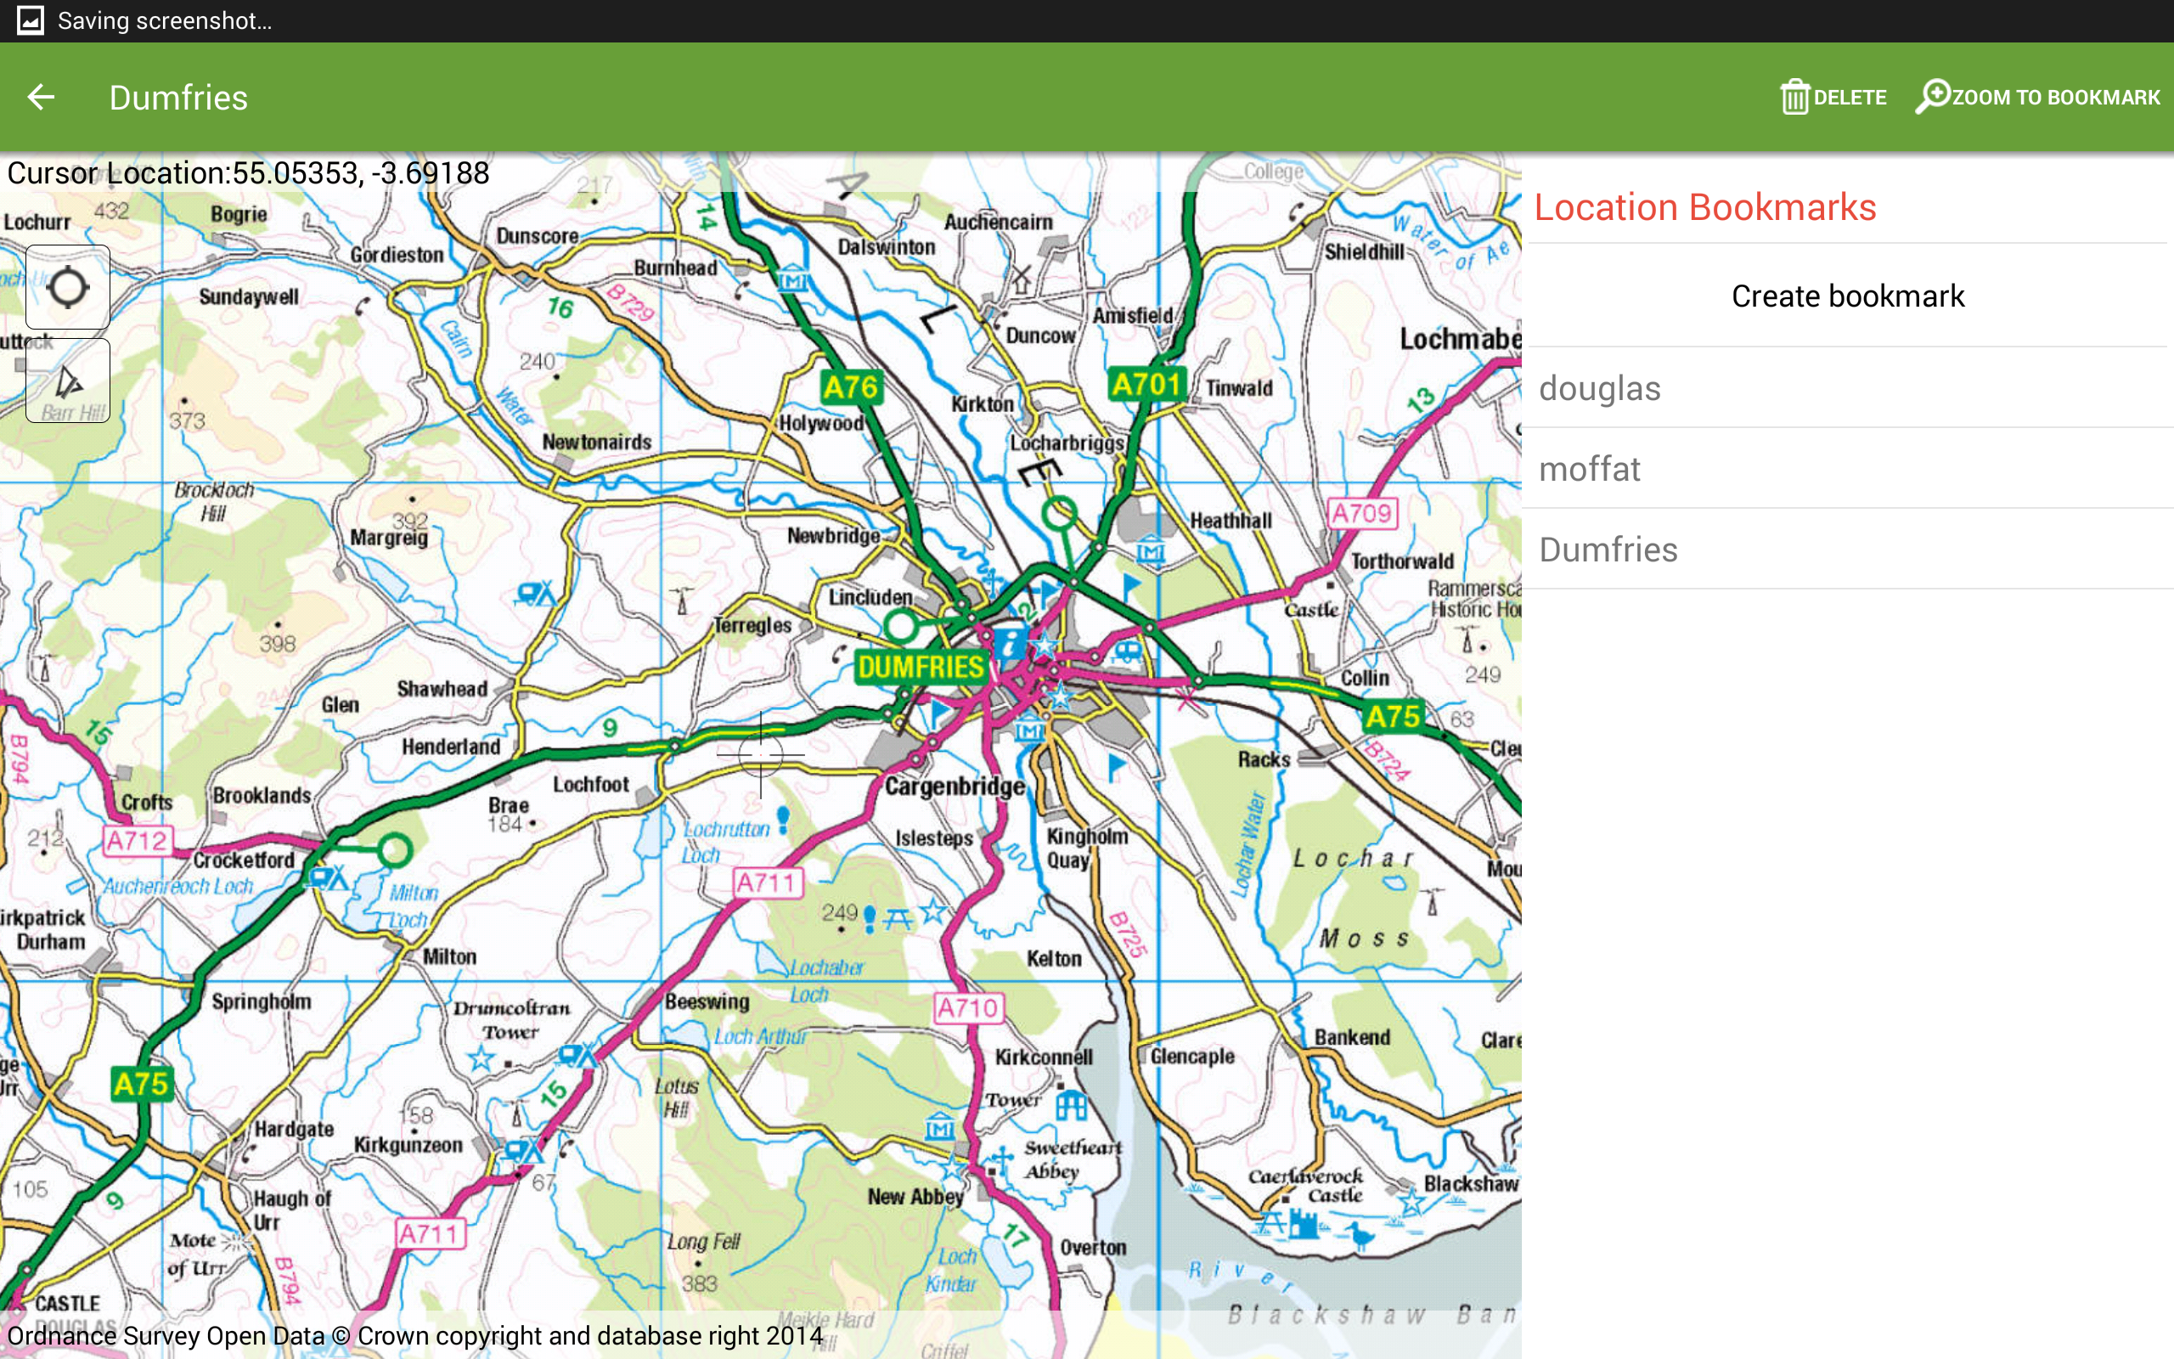
Task: Click the green roundabout circle near Crocketford
Action: (394, 849)
